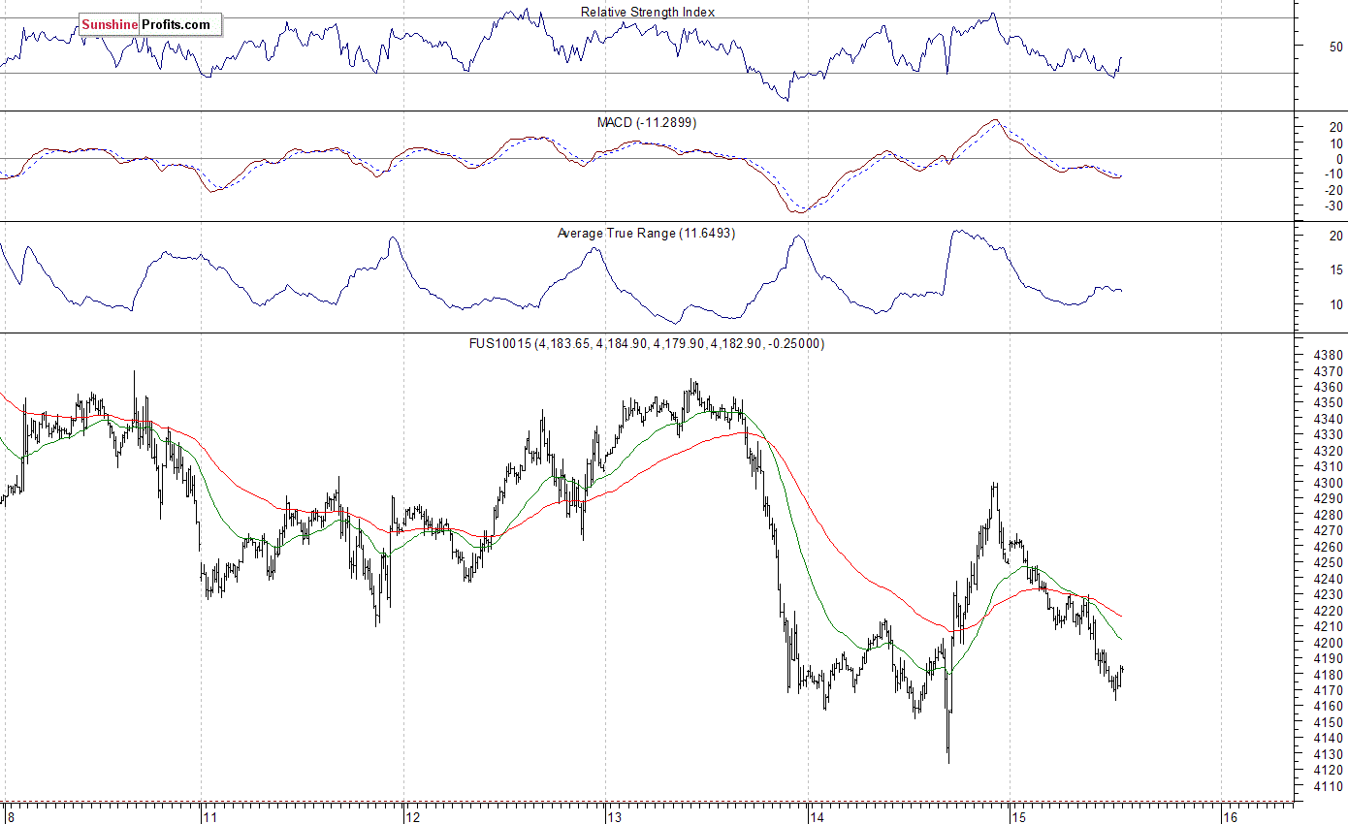The image size is (1348, 824).
Task: Click the 4200 price axis label
Action: pos(1327,643)
